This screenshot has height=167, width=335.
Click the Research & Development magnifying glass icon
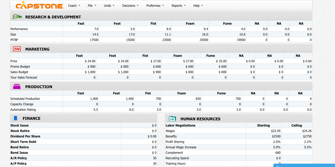[16, 16]
